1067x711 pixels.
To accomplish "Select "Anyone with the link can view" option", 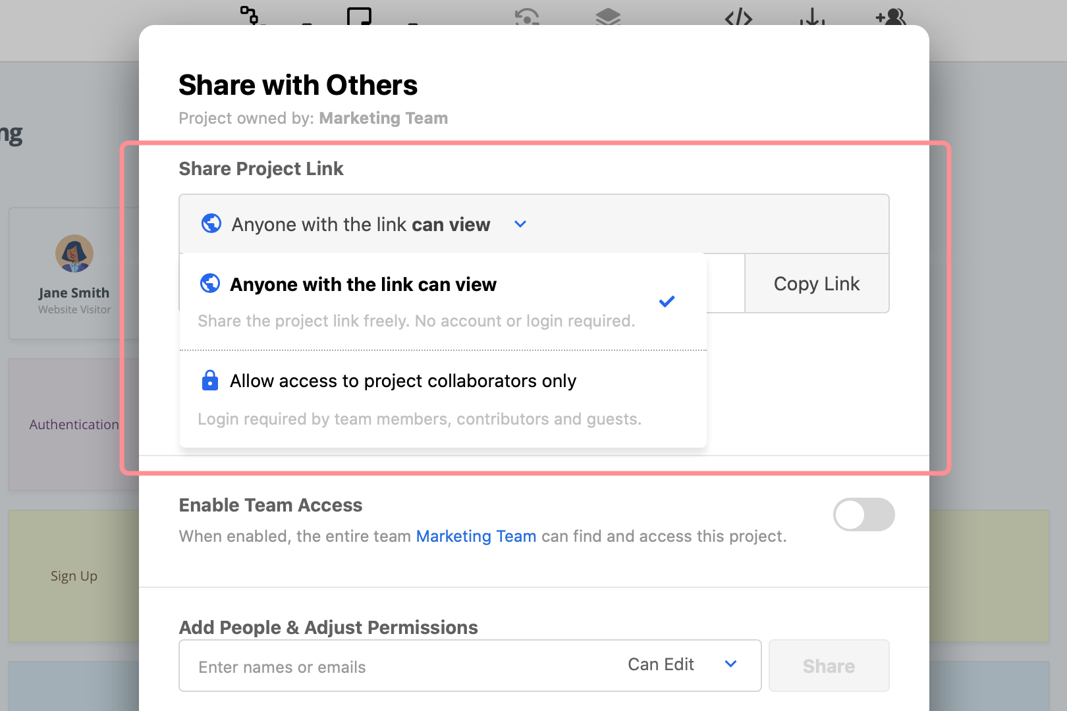I will tap(363, 284).
